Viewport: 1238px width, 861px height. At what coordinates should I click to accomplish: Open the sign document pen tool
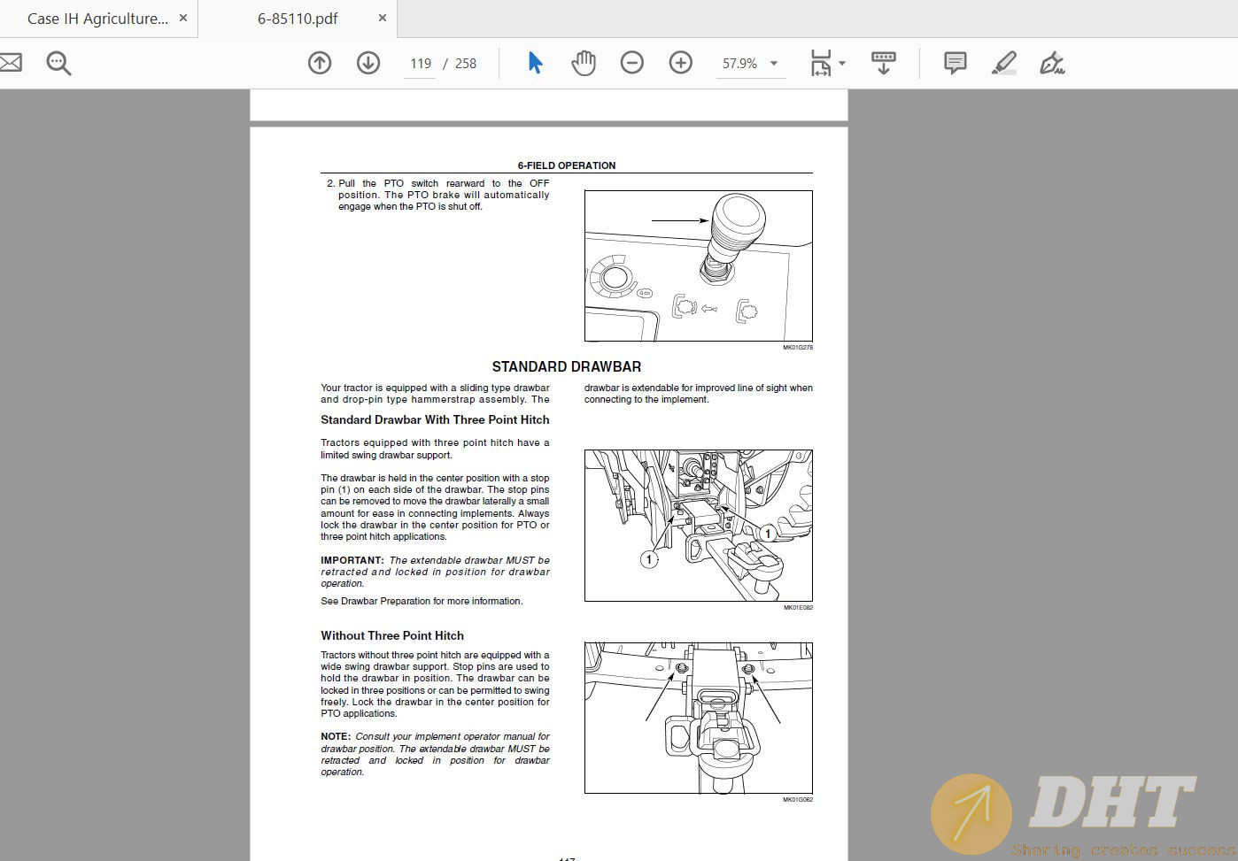point(1052,63)
